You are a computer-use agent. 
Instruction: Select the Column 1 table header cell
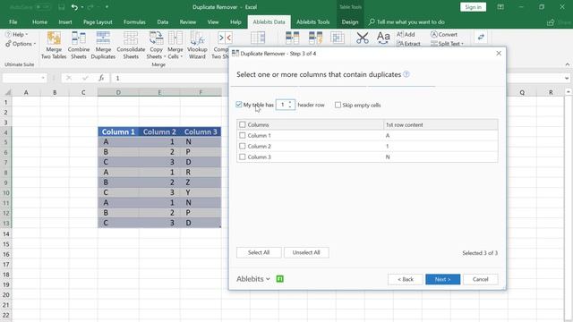pyautogui.click(x=118, y=131)
